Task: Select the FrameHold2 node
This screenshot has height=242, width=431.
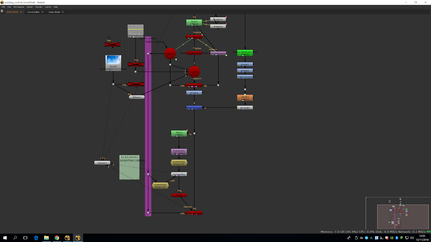Action: click(x=160, y=186)
